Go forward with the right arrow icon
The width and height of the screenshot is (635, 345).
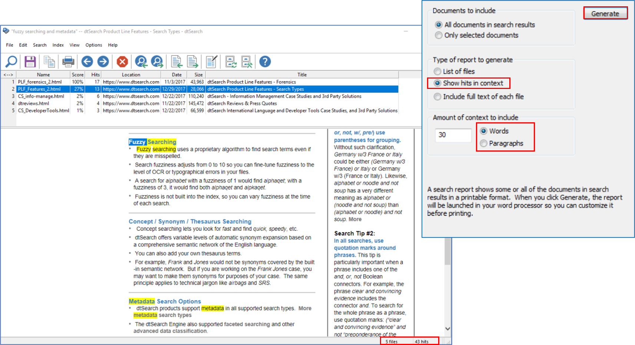103,62
